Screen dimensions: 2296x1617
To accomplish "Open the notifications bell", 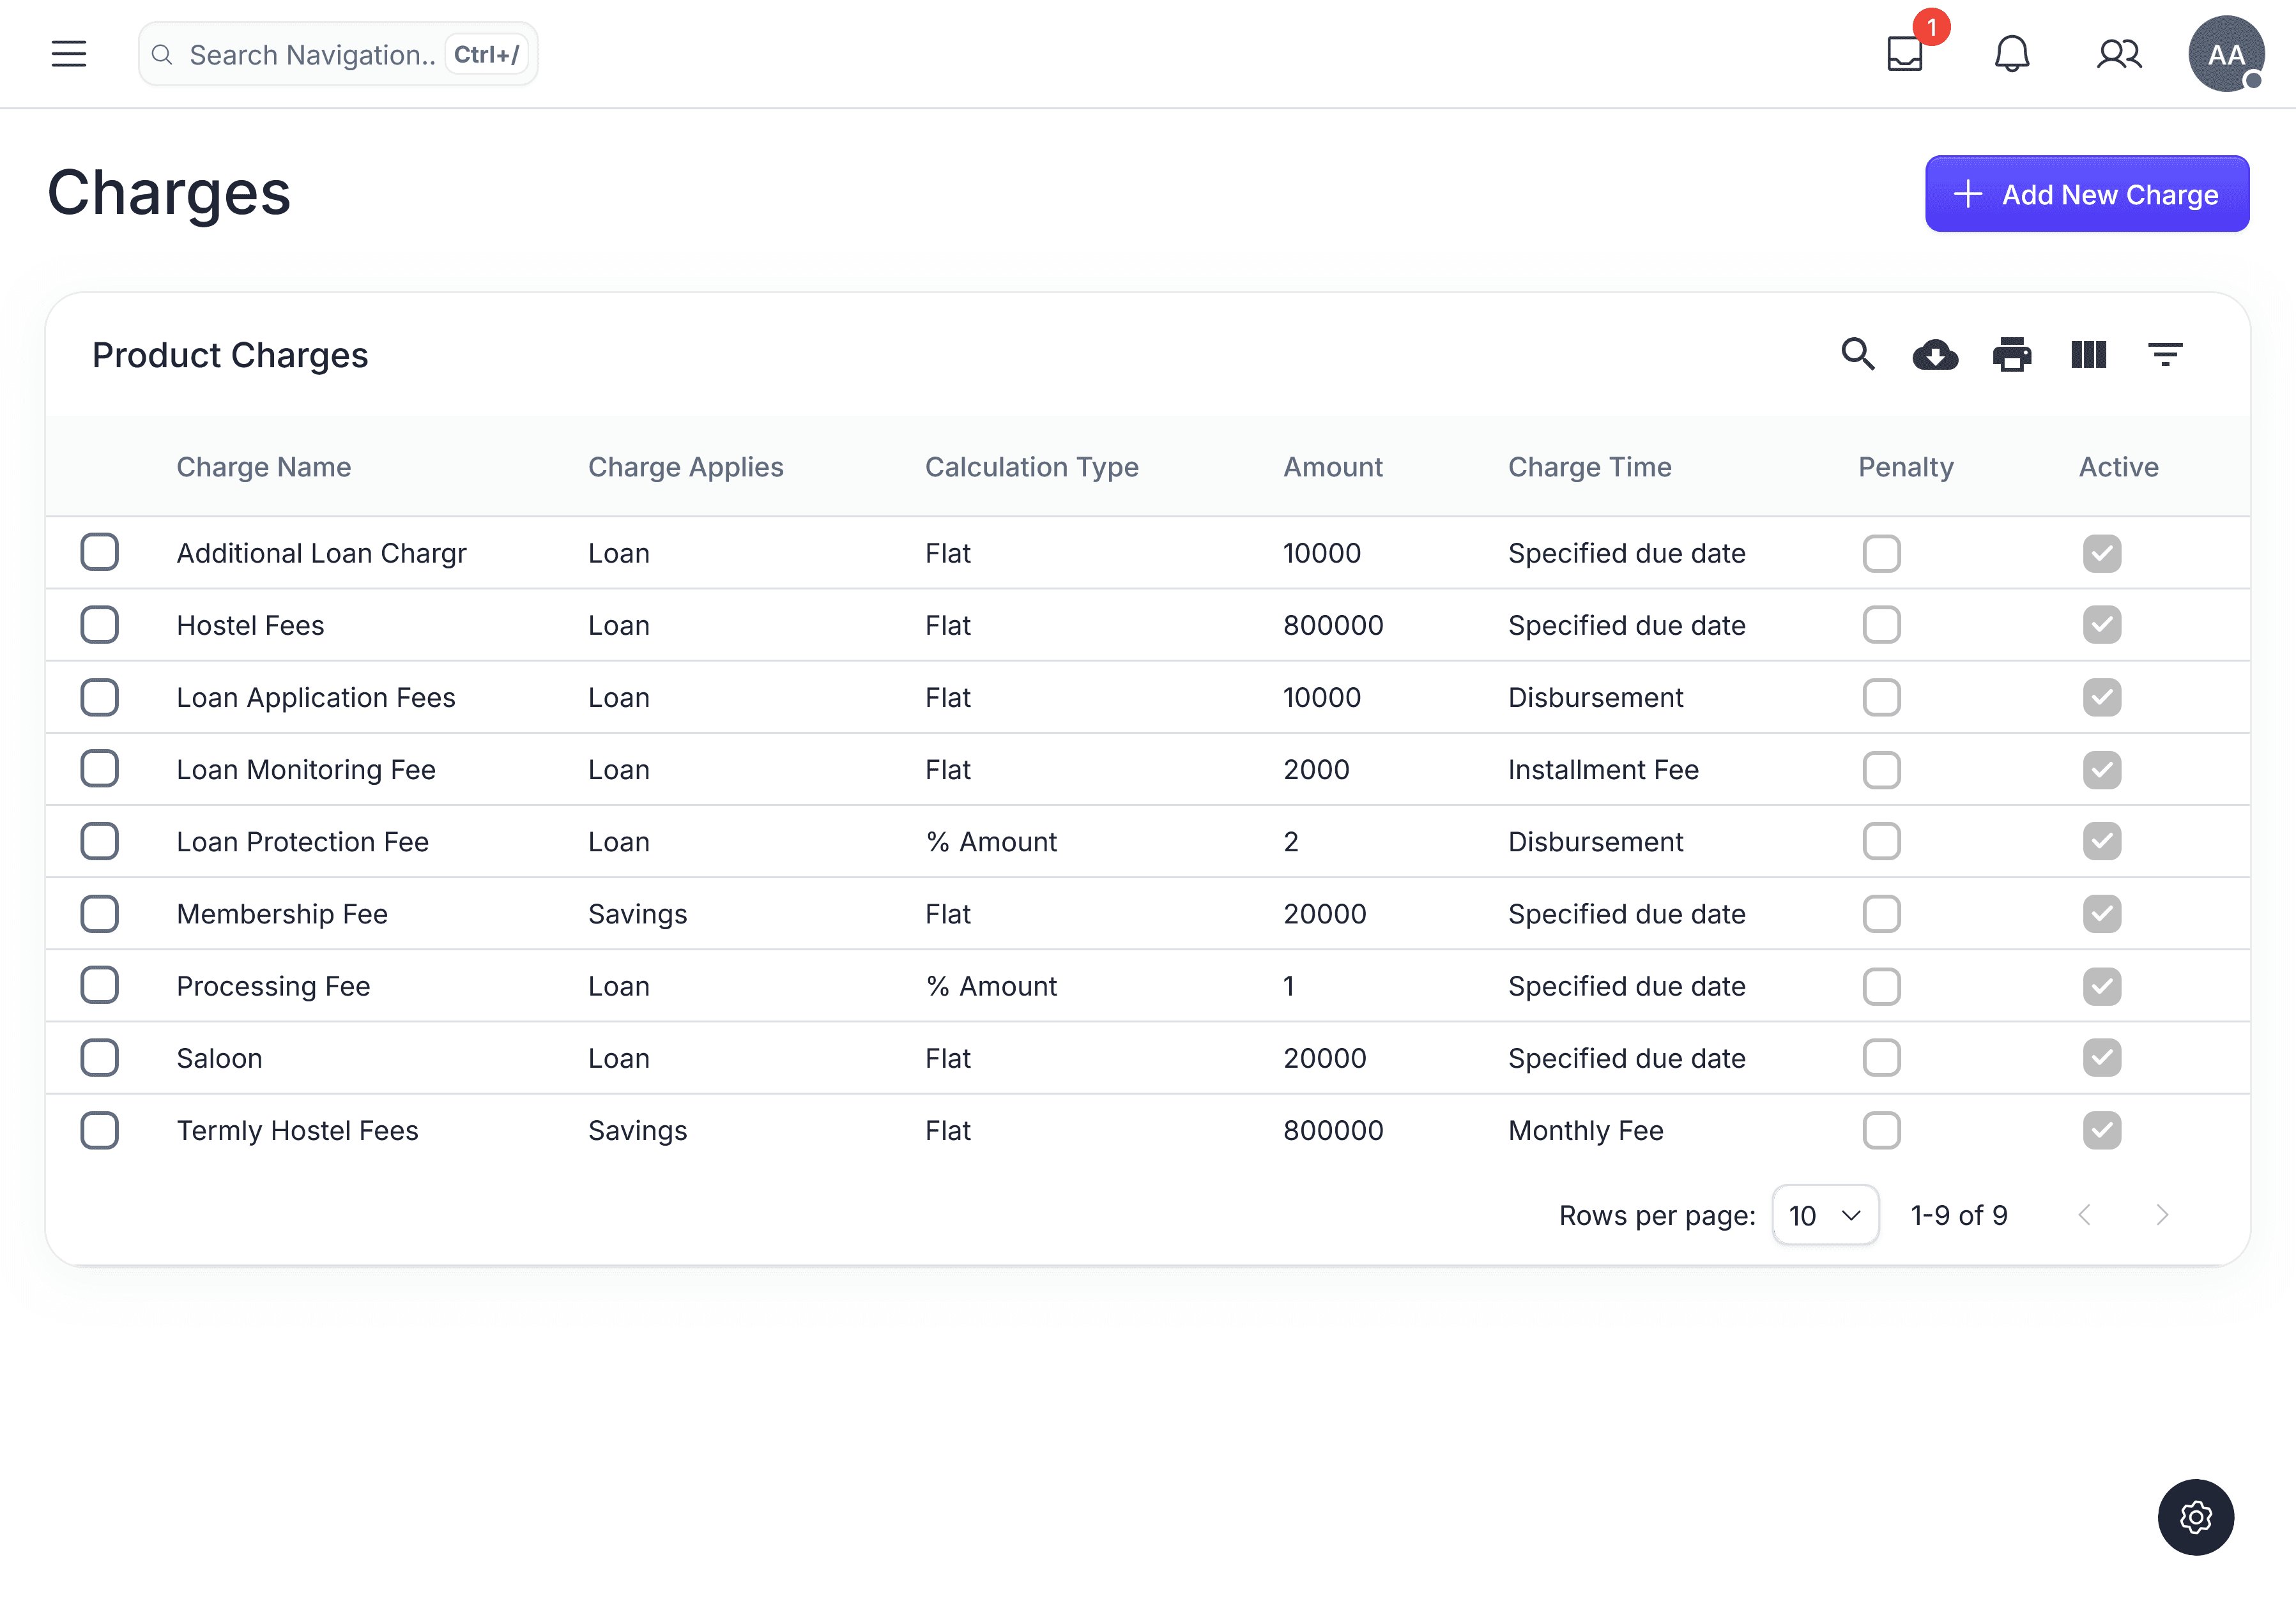I will pos(2012,54).
